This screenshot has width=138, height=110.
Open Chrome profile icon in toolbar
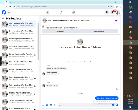(x=117, y=7)
